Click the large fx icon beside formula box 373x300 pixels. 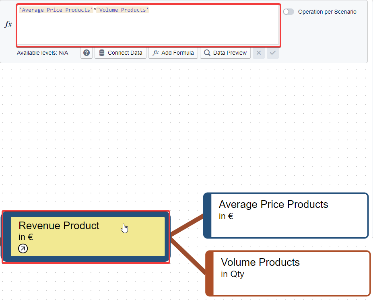tap(8, 25)
